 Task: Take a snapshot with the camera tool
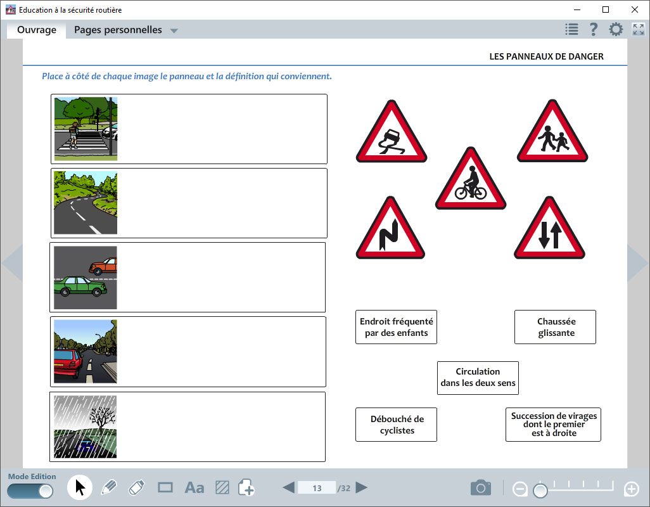click(481, 487)
